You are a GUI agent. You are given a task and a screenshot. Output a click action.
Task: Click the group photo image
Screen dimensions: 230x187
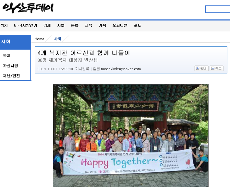coord(131,136)
